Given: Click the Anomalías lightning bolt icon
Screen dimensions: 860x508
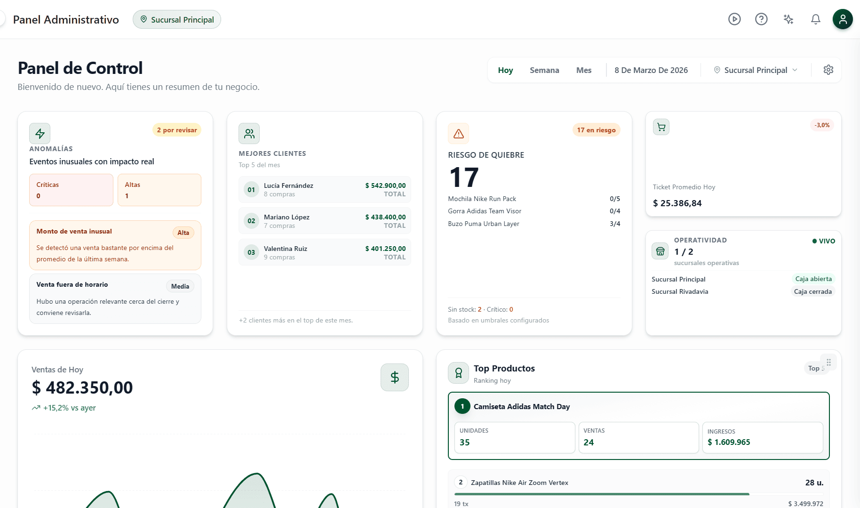Looking at the screenshot, I should pyautogui.click(x=40, y=134).
